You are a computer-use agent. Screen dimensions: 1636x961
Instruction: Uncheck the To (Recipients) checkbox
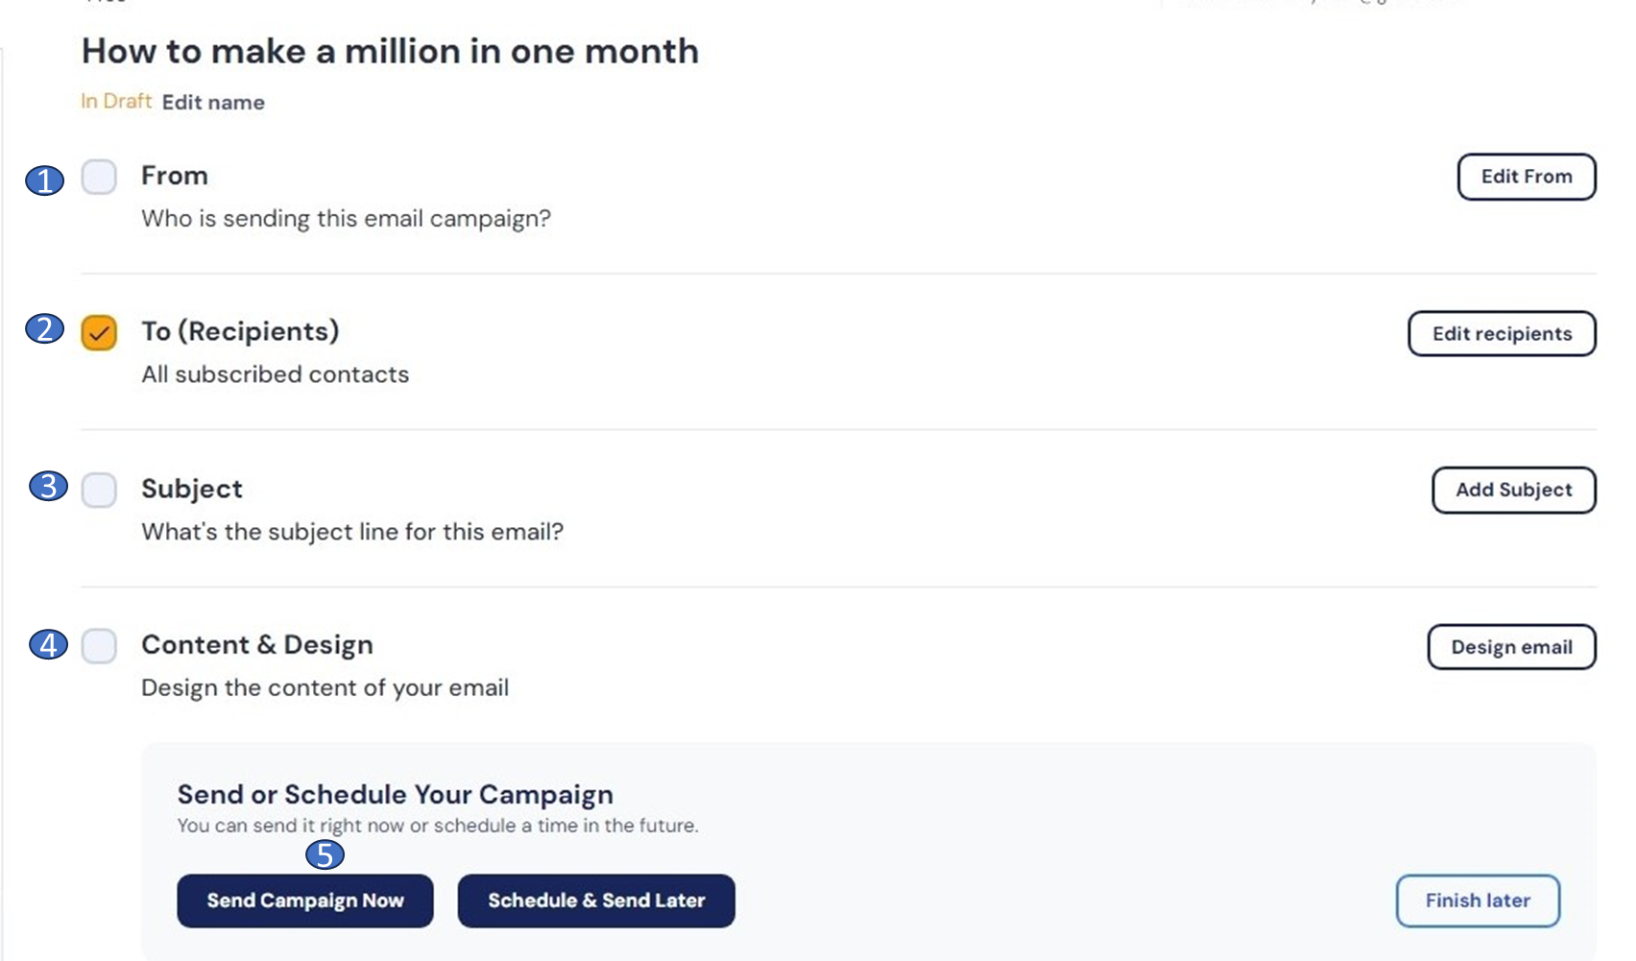pyautogui.click(x=99, y=333)
